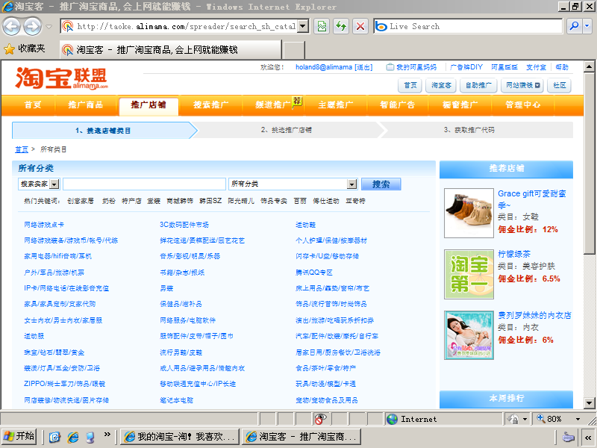Go forward with the browser Forward arrow
Image resolution: width=597 pixels, height=448 pixels.
(x=32, y=26)
